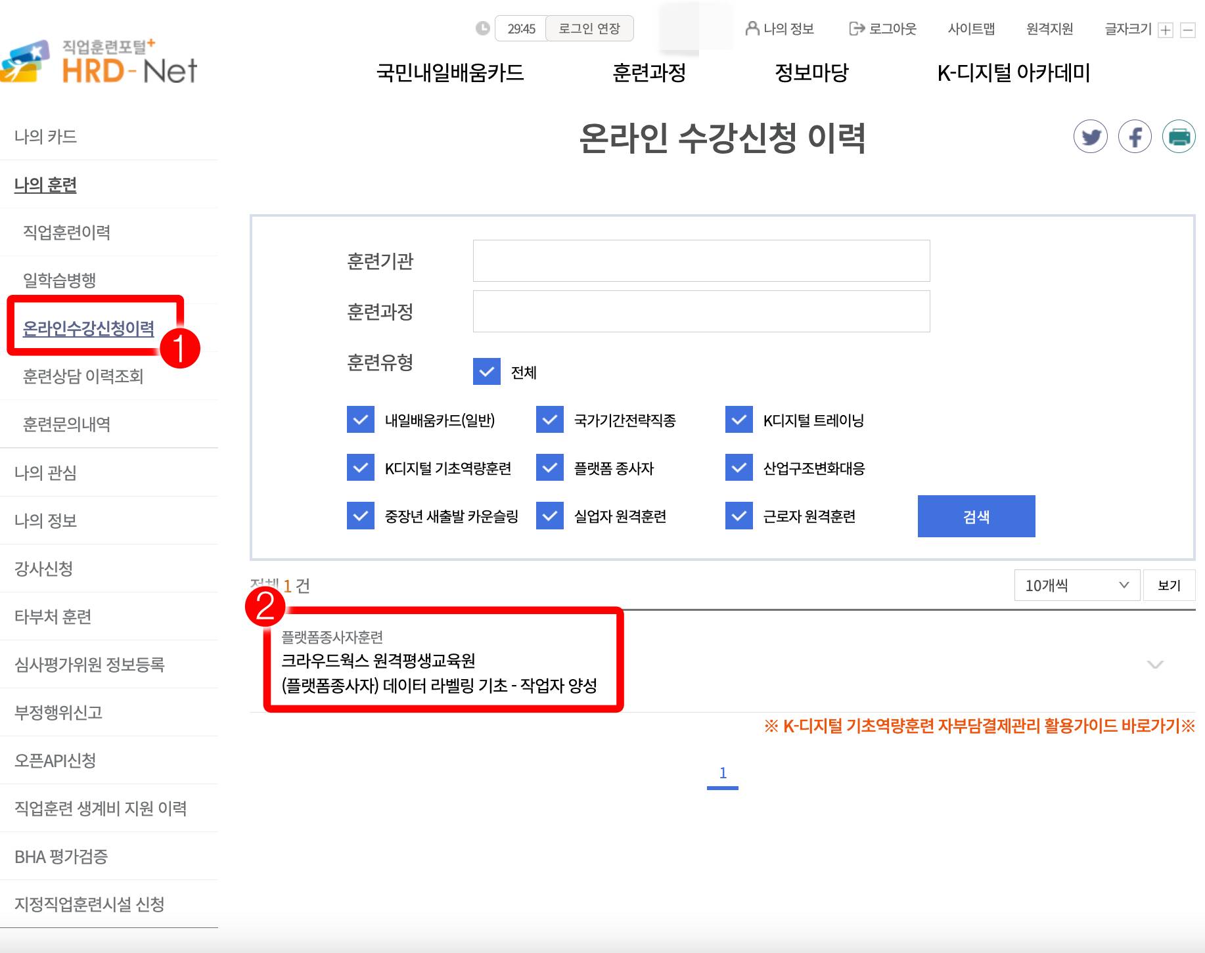Screen dimensions: 1205x953
Task: Decrease font size with the minus icon
Action: (1187, 30)
